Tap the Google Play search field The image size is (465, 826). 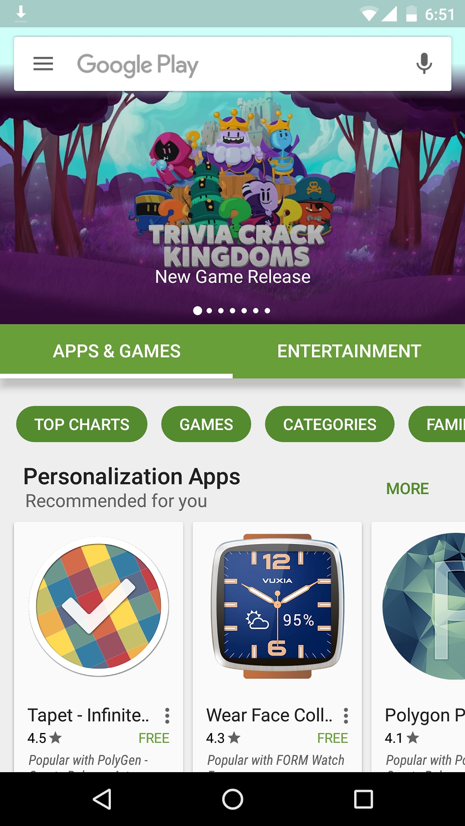(232, 64)
